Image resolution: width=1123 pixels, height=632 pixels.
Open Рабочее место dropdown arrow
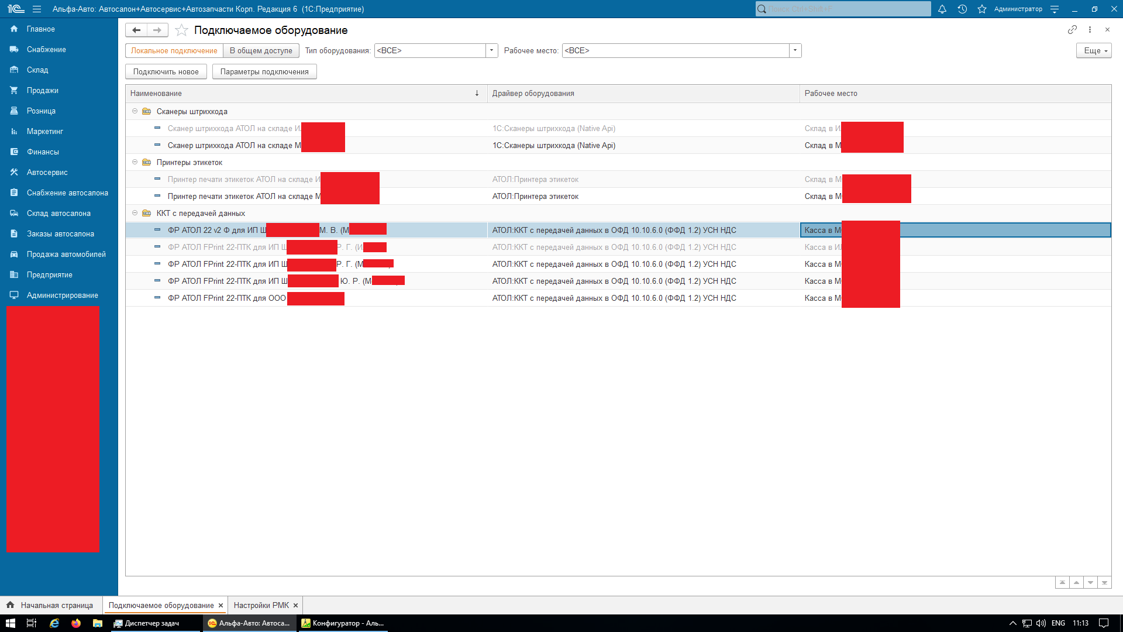pyautogui.click(x=795, y=50)
